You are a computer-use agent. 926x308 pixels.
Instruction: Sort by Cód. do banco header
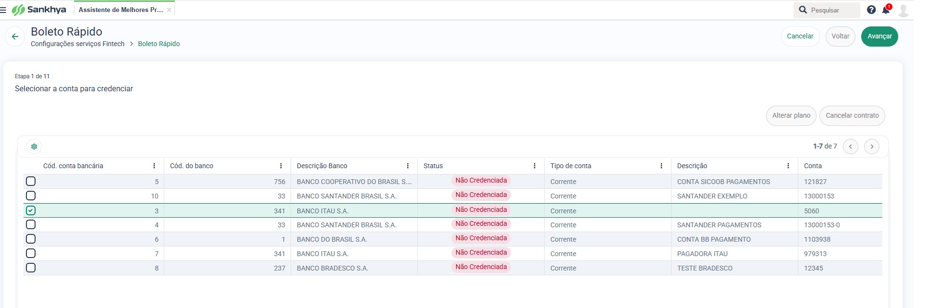point(192,166)
